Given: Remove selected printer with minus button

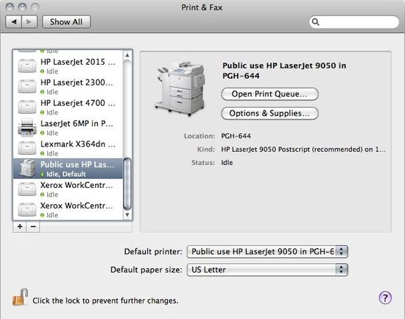Looking at the screenshot, I should tap(33, 227).
